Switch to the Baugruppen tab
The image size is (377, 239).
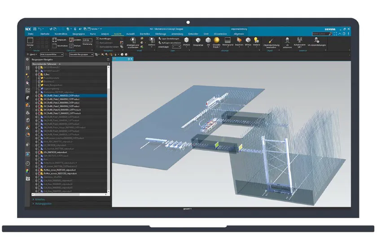[79, 34]
